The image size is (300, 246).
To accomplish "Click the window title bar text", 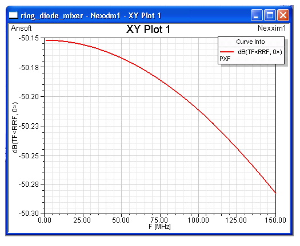I will [x=91, y=15].
